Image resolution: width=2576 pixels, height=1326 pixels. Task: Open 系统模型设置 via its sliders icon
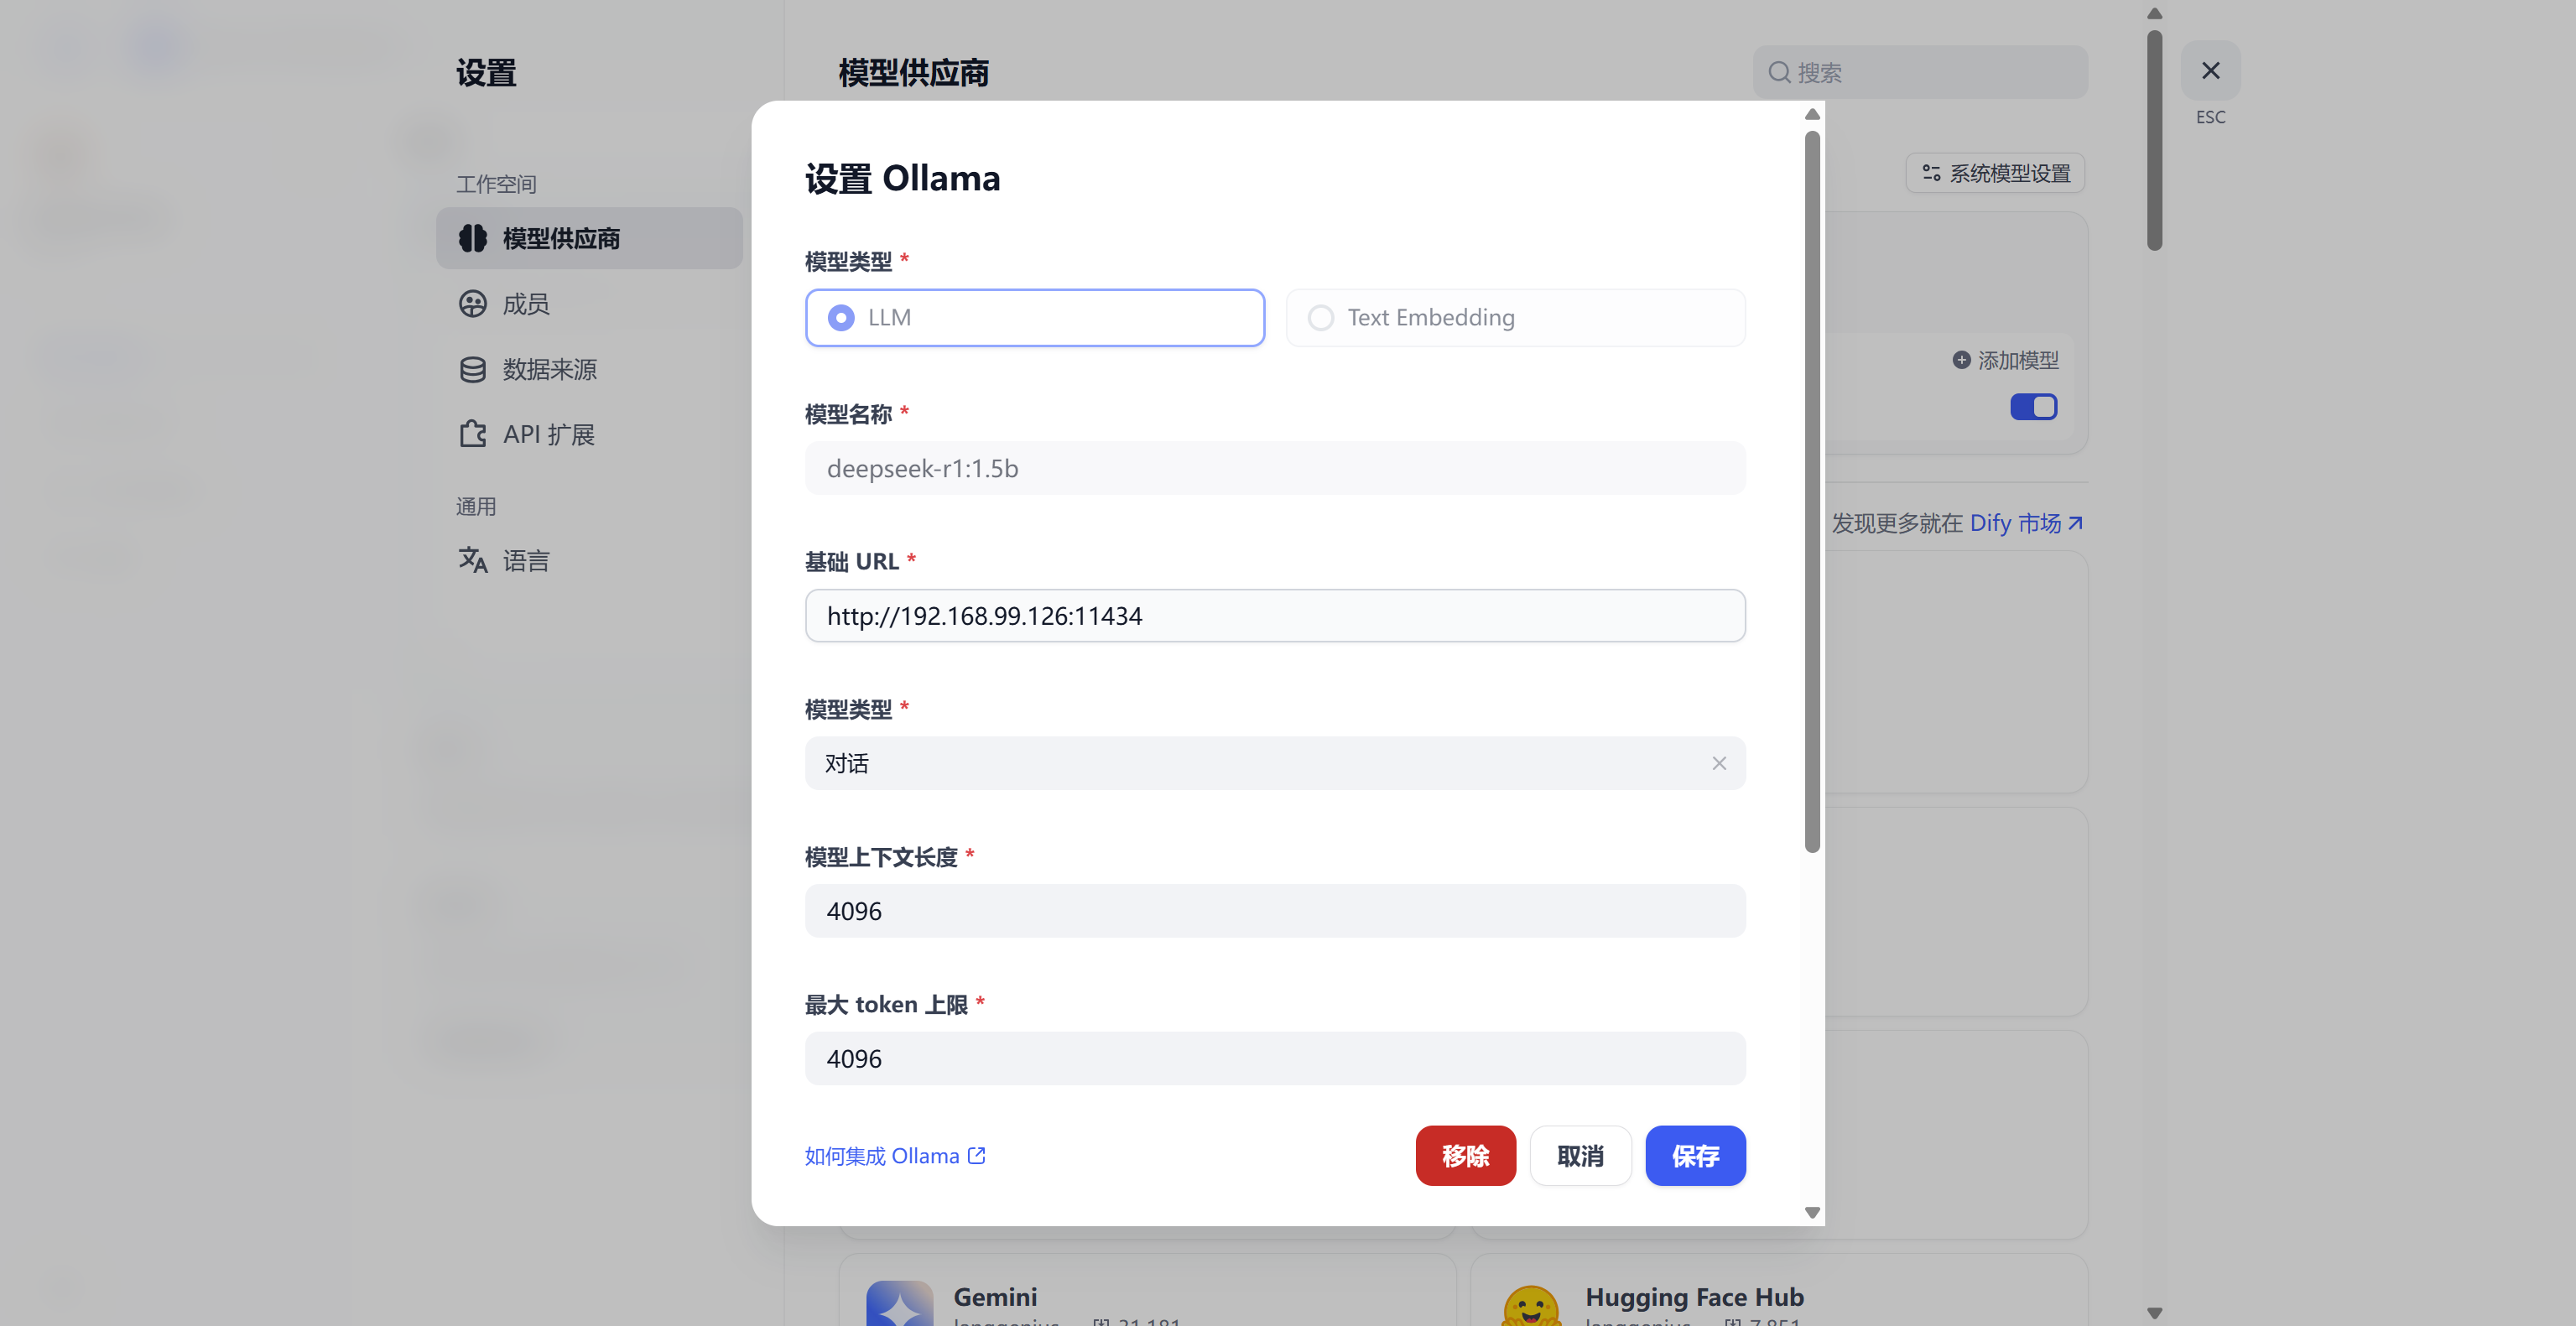pos(1932,172)
